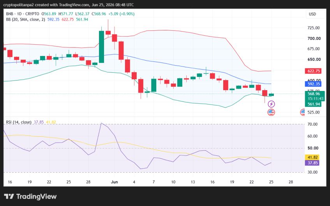
Task: Click the 25 date label before 28 in June
Action: point(271,182)
